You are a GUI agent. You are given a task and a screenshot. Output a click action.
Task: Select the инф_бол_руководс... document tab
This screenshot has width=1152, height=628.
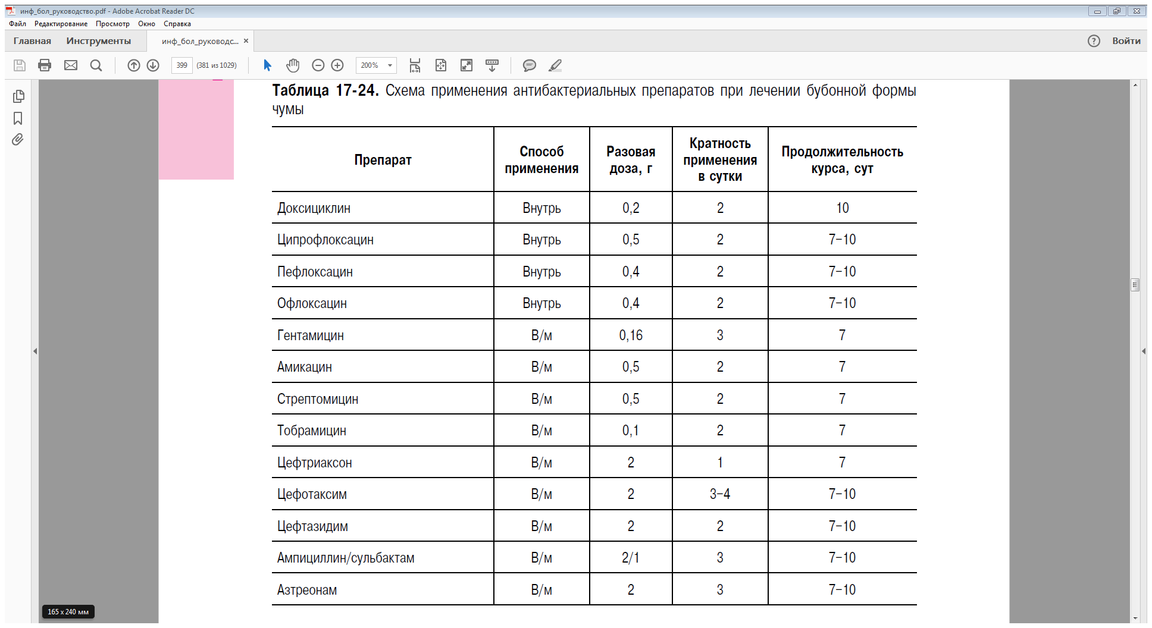tap(200, 41)
